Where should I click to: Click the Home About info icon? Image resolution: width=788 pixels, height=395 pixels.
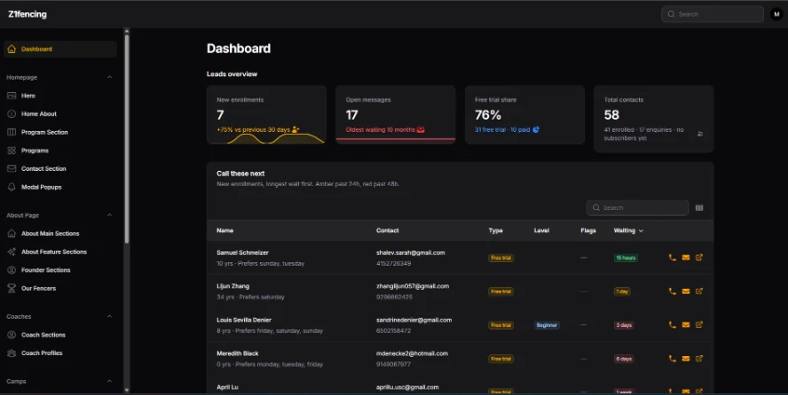point(12,113)
